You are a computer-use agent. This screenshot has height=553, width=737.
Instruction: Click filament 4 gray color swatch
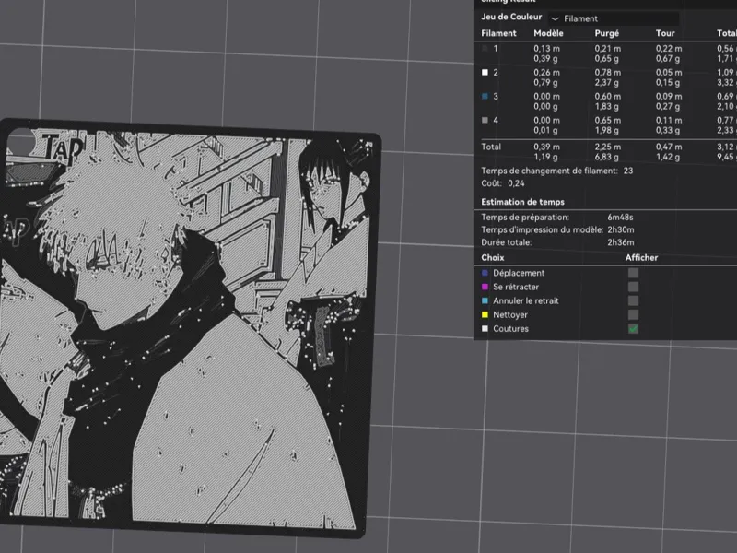click(x=485, y=121)
